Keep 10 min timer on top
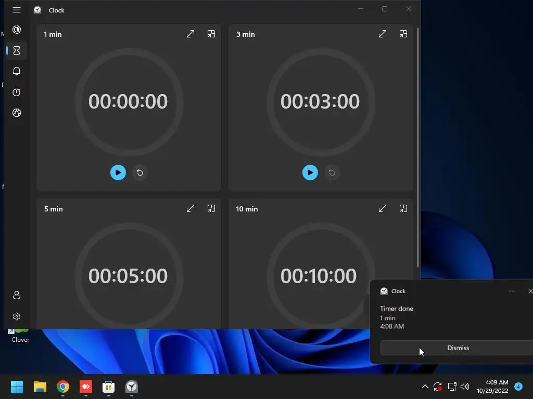 coord(403,208)
